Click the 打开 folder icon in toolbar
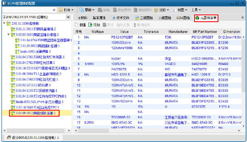Viewport: 247px width, 142px height. [61, 10]
